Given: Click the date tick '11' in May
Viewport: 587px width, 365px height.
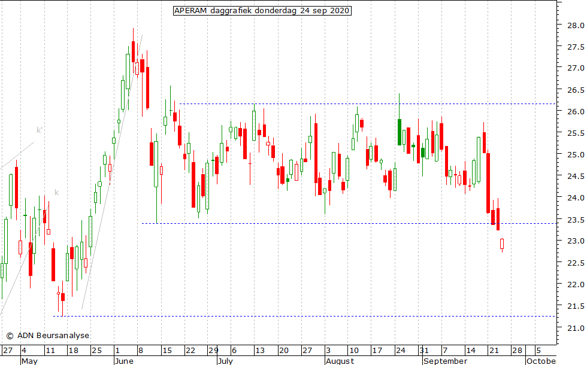Looking at the screenshot, I should pyautogui.click(x=50, y=351).
